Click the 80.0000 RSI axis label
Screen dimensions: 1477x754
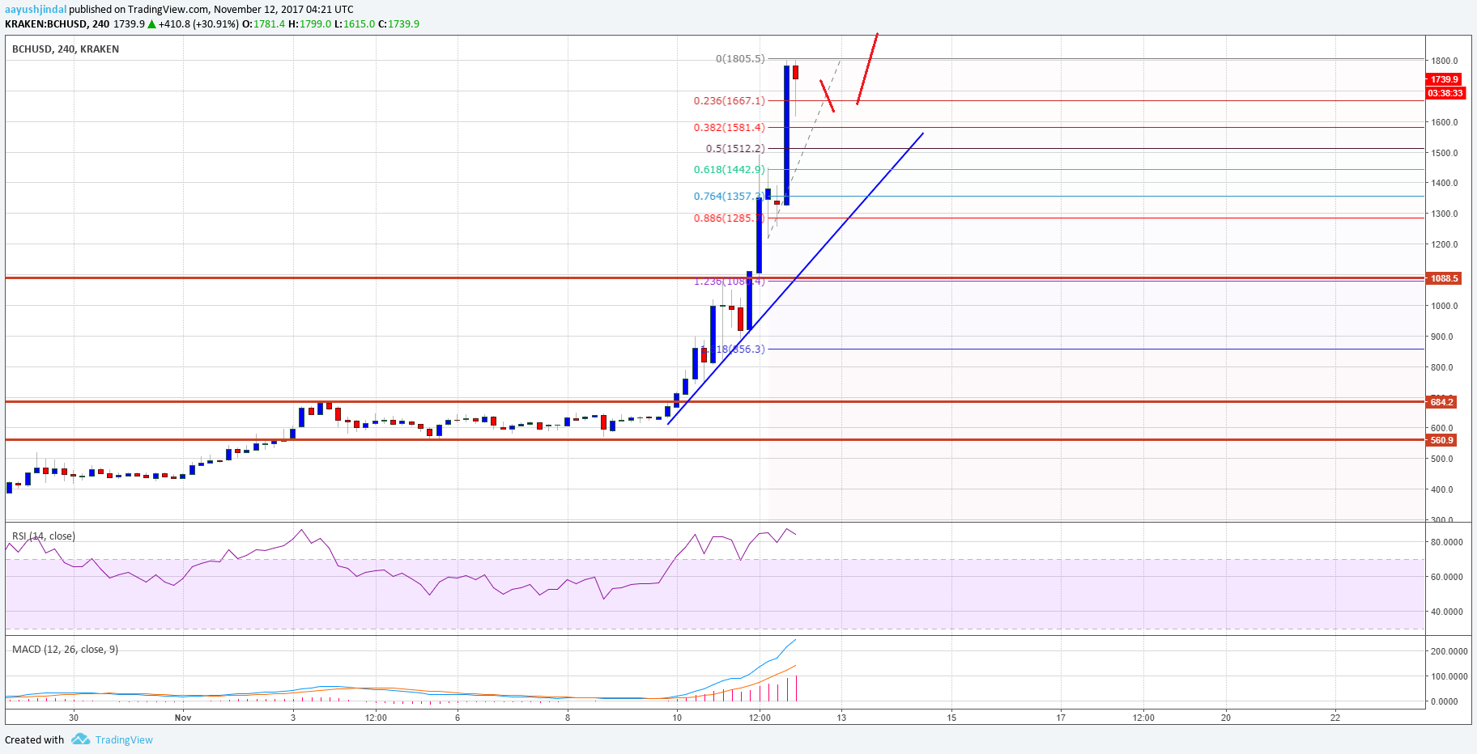click(x=1447, y=542)
